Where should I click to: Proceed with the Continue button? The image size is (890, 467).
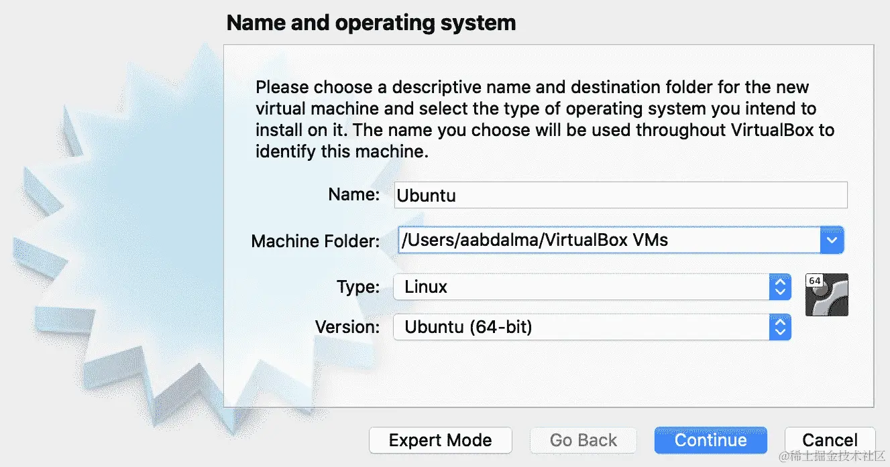pyautogui.click(x=711, y=440)
